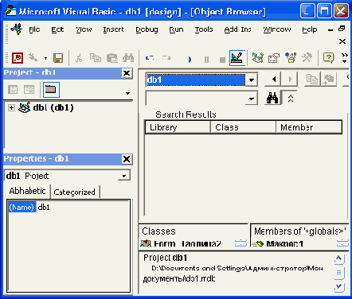The height and width of the screenshot is (299, 352).
Task: Click the Member column header
Action: [x=308, y=127]
